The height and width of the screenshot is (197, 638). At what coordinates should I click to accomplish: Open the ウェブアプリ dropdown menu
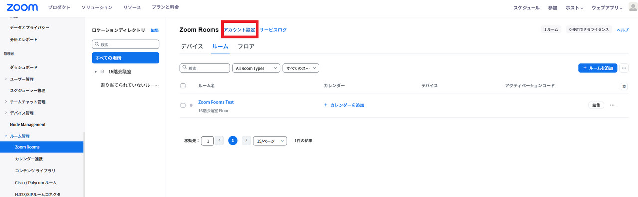[x=607, y=8]
